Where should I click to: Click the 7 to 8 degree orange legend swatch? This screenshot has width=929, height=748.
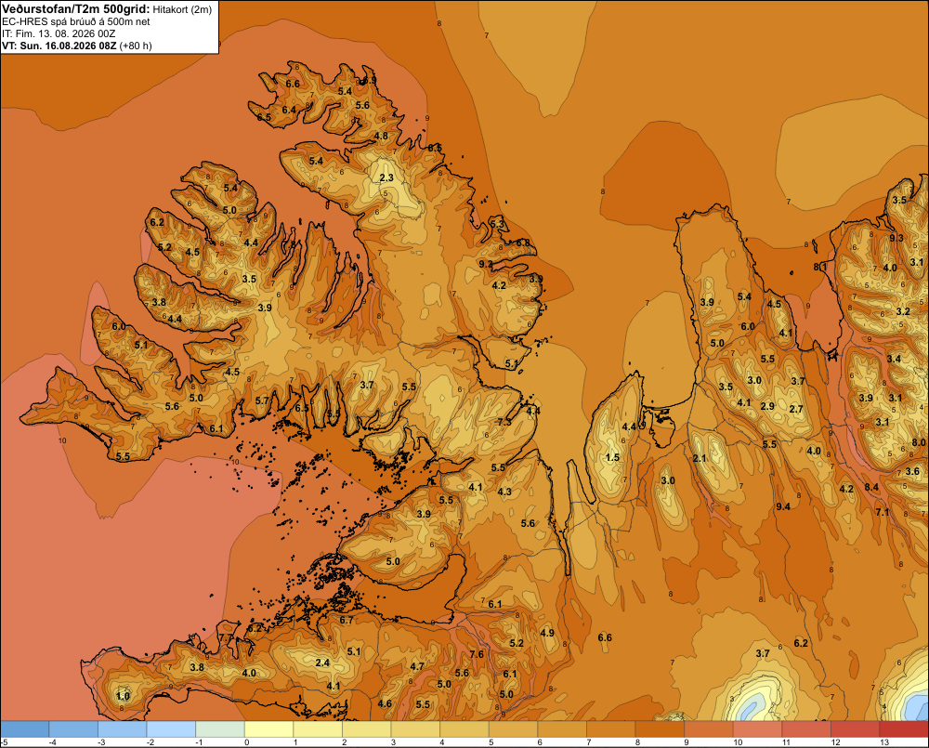pyautogui.click(x=611, y=728)
